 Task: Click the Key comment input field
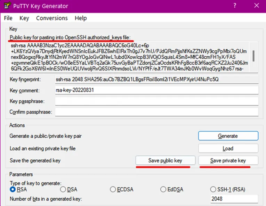pos(156,90)
